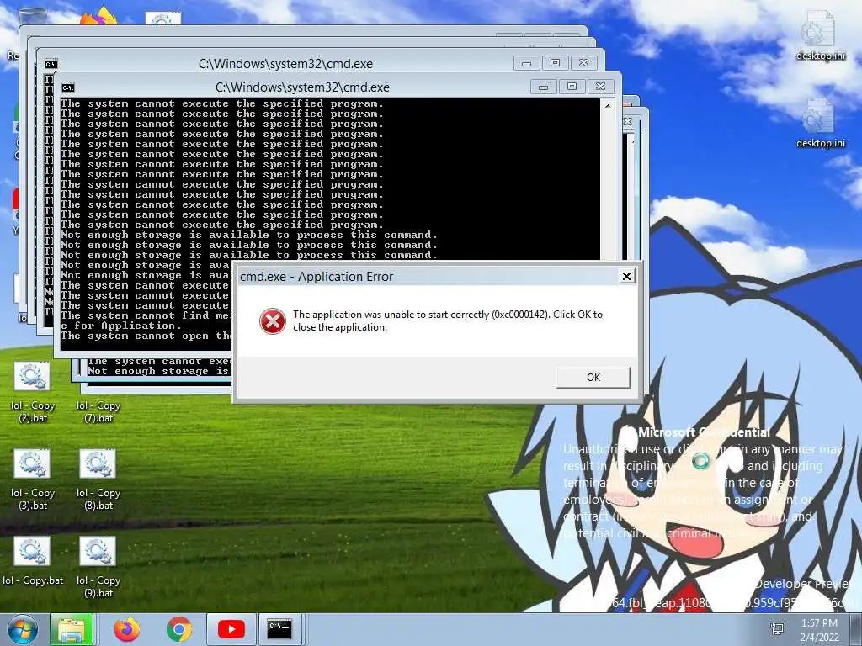Click 'The system cannot open' console line
The height and width of the screenshot is (646, 862).
click(x=146, y=336)
